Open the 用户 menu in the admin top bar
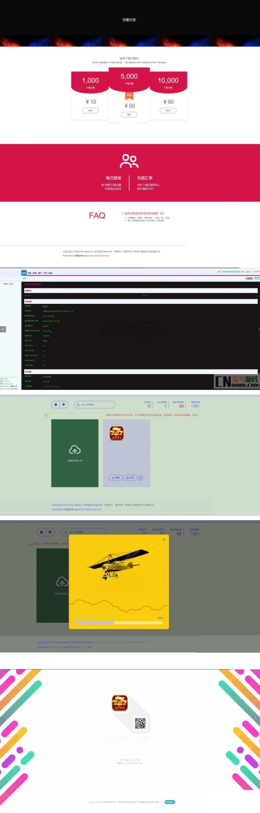Image resolution: width=260 pixels, height=813 pixels. (40, 273)
